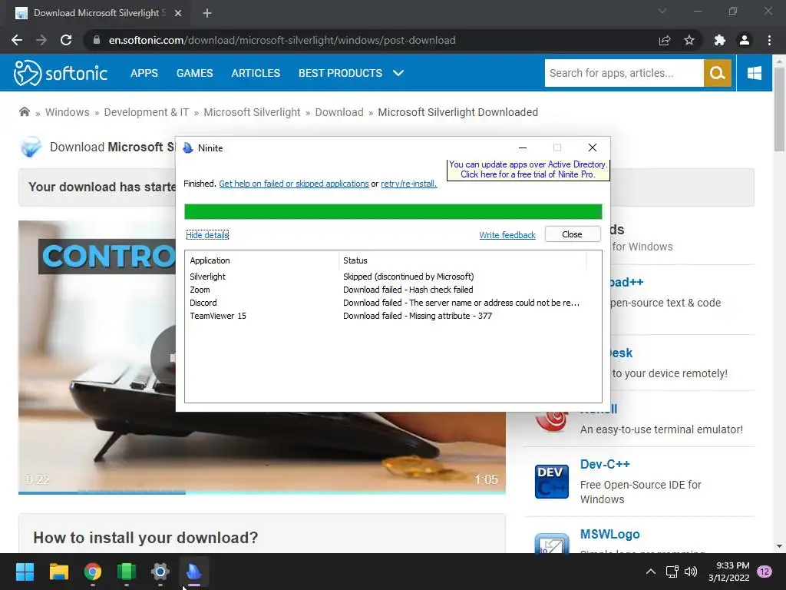Open the notification badge showing 12

pyautogui.click(x=765, y=572)
